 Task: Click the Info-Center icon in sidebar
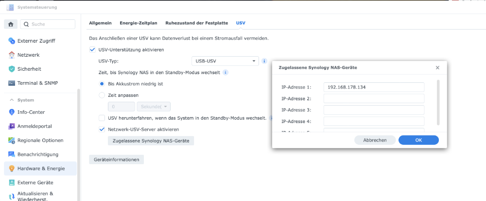[12, 112]
